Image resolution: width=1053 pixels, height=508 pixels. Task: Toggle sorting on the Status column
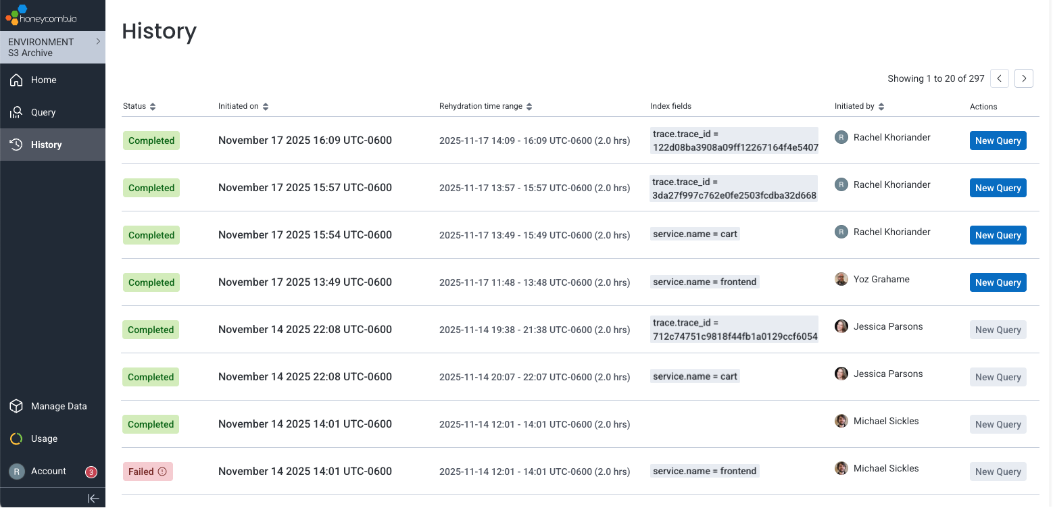point(154,106)
